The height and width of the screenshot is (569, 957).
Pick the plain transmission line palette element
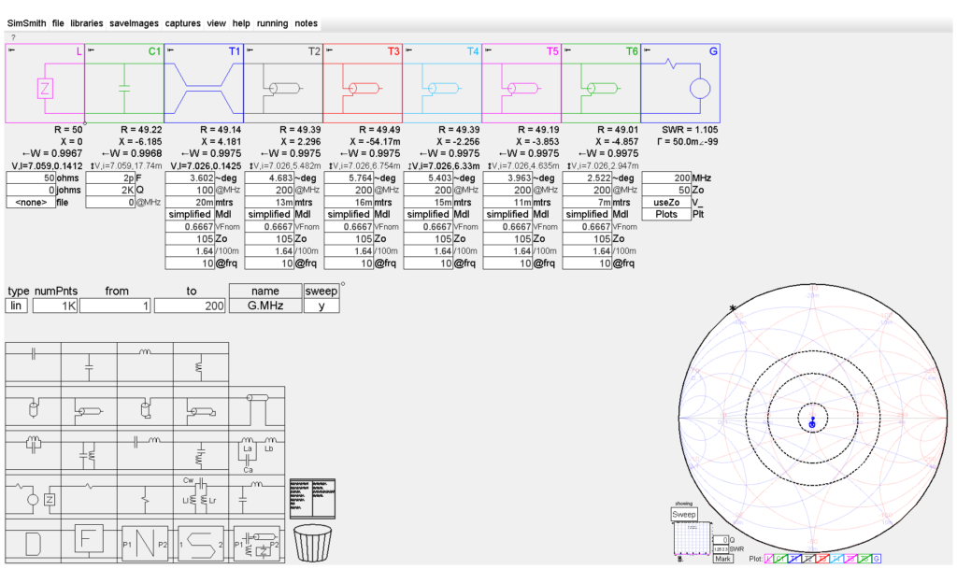click(89, 408)
